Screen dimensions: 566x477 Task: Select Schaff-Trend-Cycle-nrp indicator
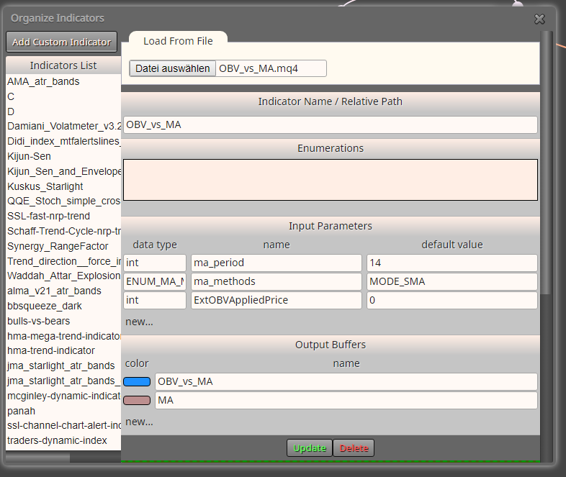click(x=63, y=232)
